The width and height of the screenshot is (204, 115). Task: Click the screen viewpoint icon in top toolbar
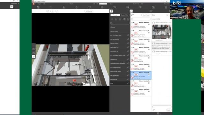[x=89, y=7]
